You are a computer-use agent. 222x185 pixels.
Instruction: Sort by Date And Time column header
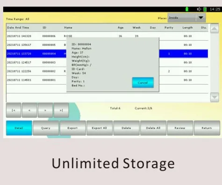click(x=18, y=28)
